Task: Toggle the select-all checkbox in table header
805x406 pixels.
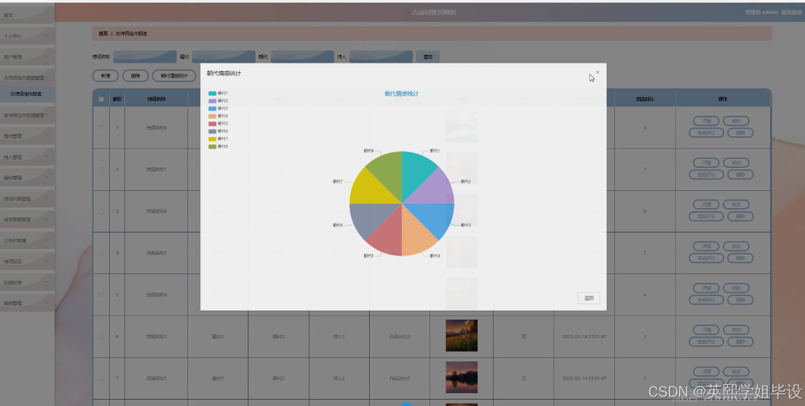Action: coord(101,99)
